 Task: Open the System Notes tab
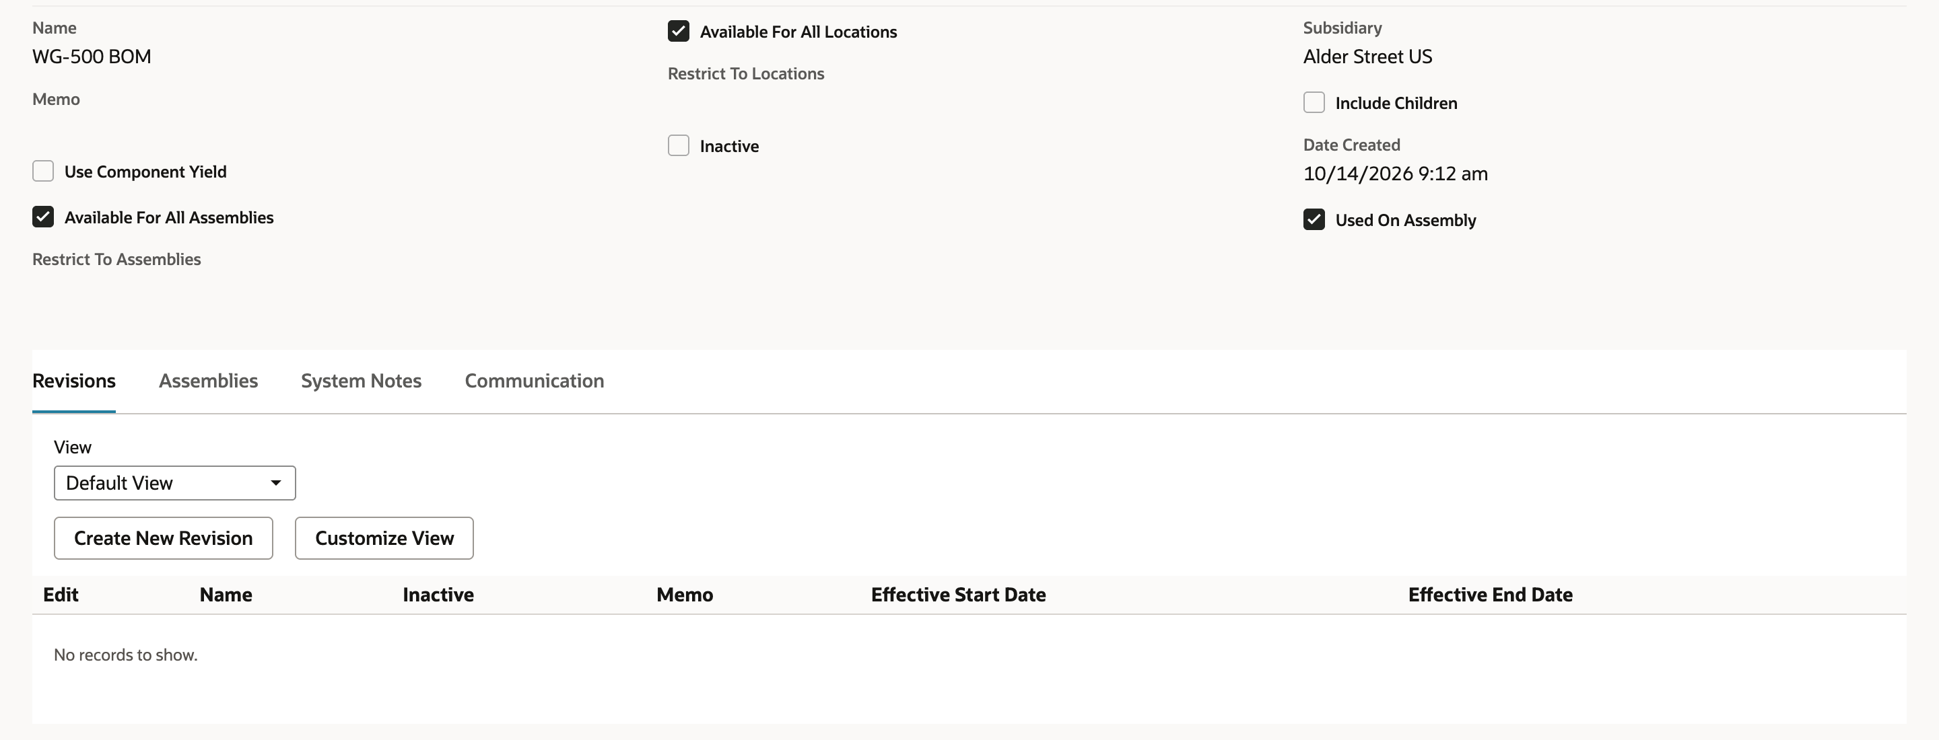click(362, 381)
